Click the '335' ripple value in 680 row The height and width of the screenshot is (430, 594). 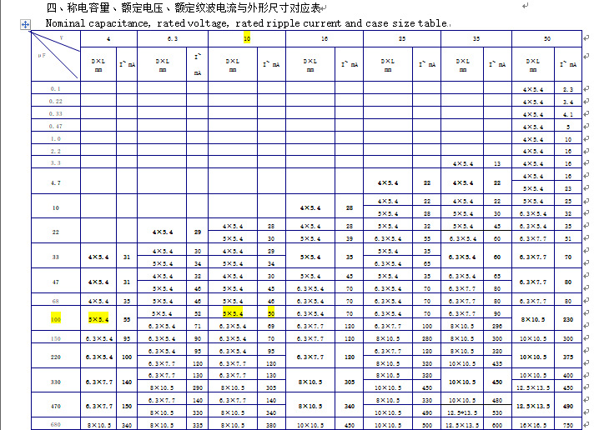pos(198,425)
